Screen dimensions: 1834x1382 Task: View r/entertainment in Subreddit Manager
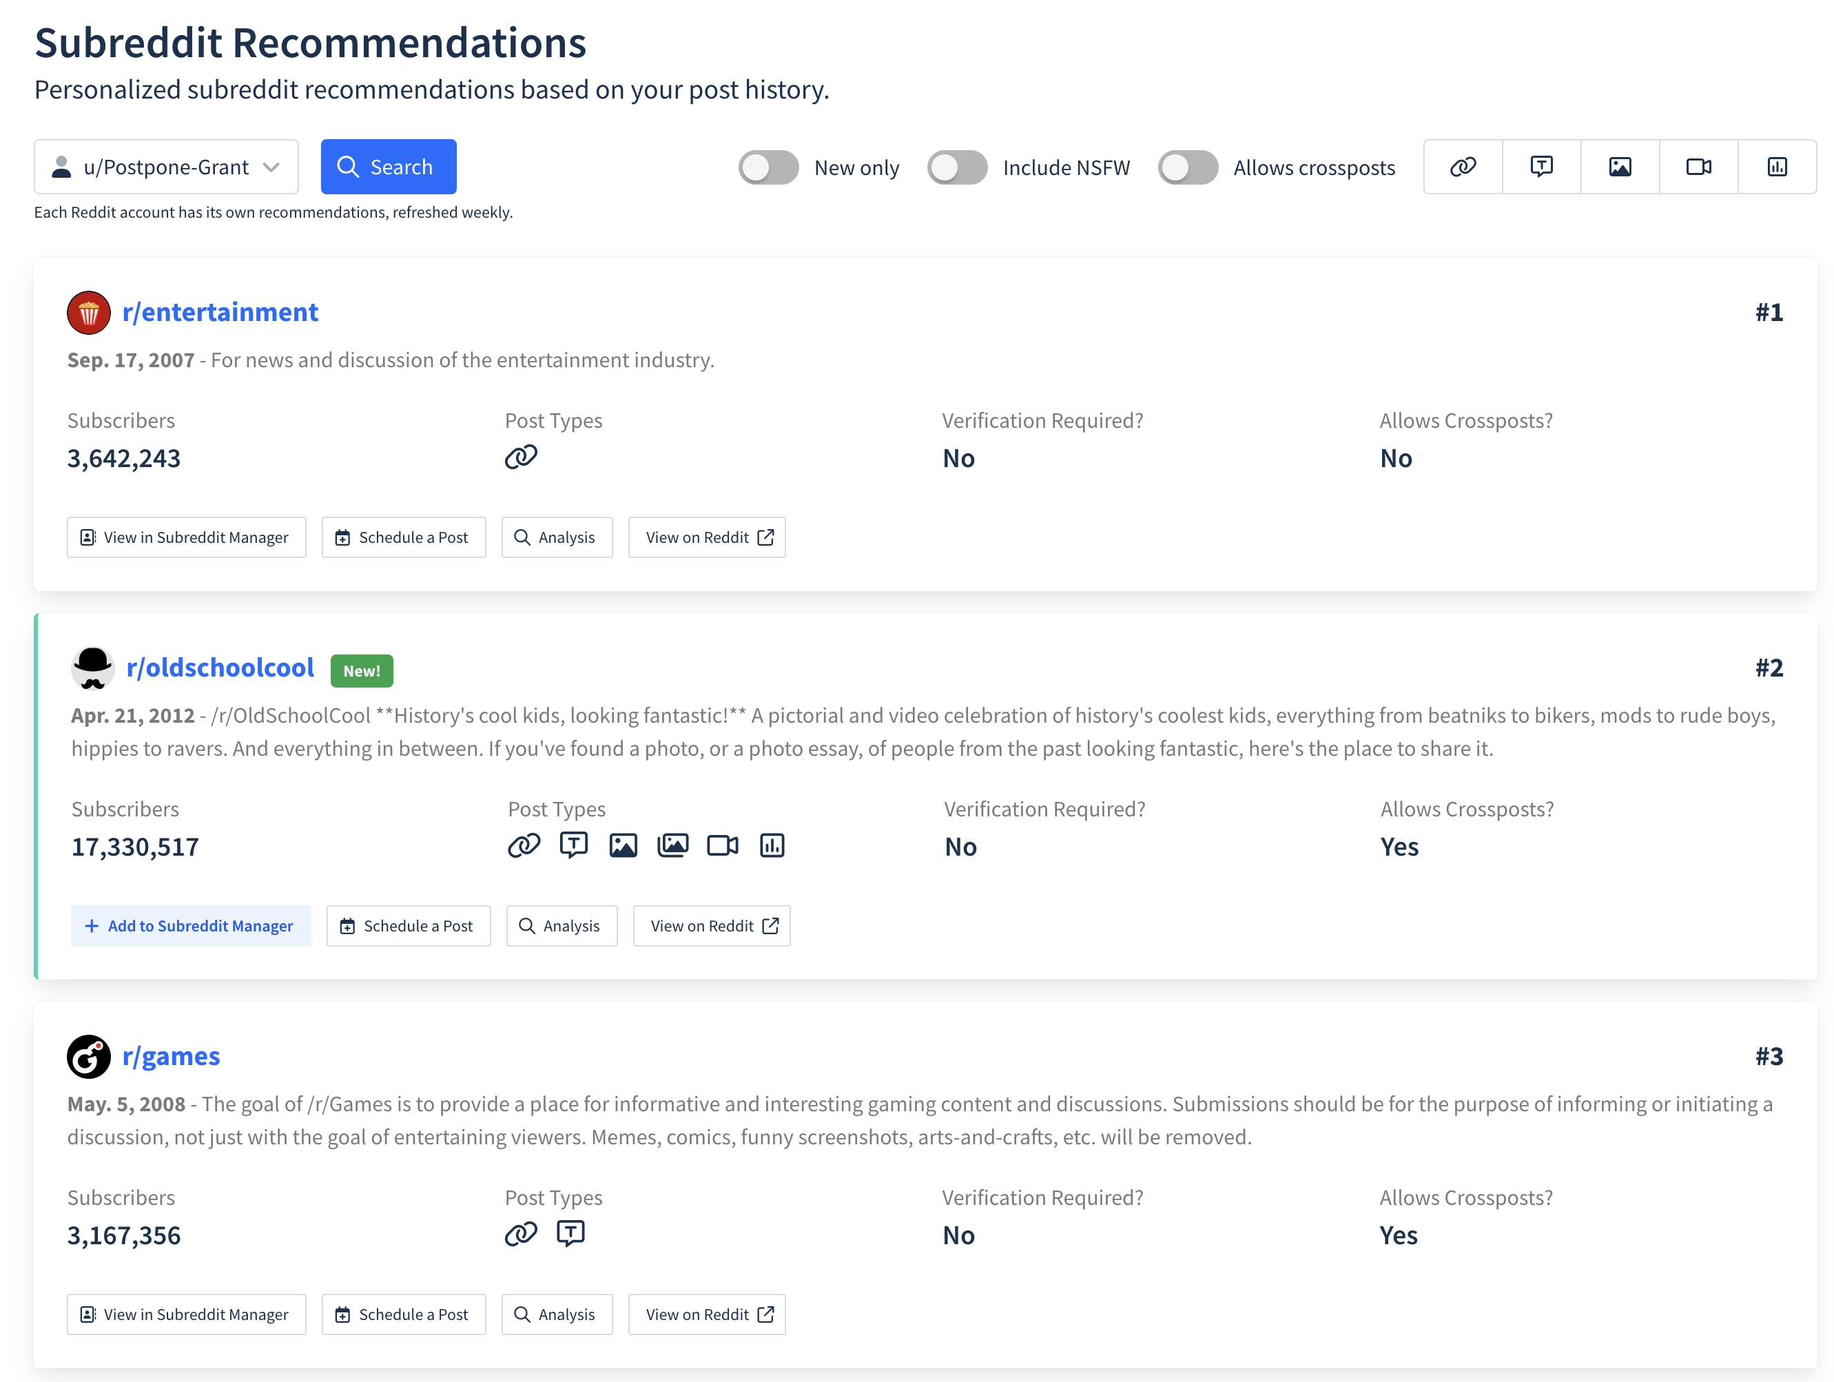pyautogui.click(x=187, y=537)
